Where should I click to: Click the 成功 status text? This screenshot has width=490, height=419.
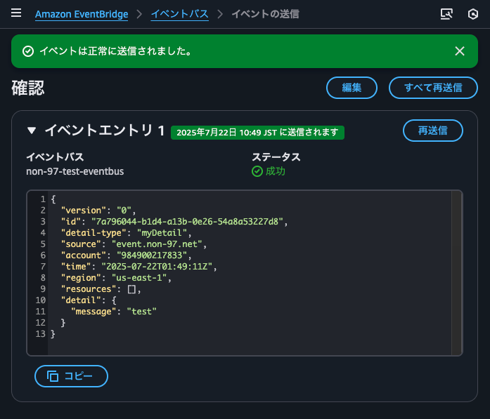point(276,171)
